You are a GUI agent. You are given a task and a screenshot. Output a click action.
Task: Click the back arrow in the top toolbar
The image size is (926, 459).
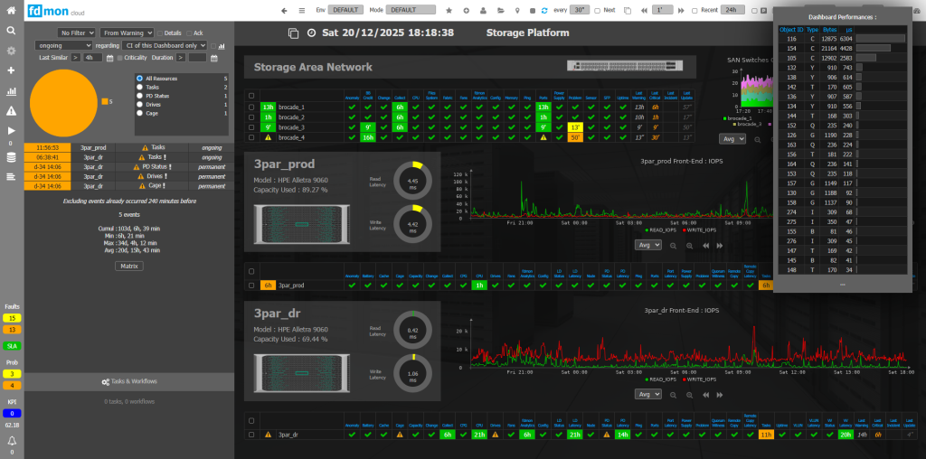284,10
